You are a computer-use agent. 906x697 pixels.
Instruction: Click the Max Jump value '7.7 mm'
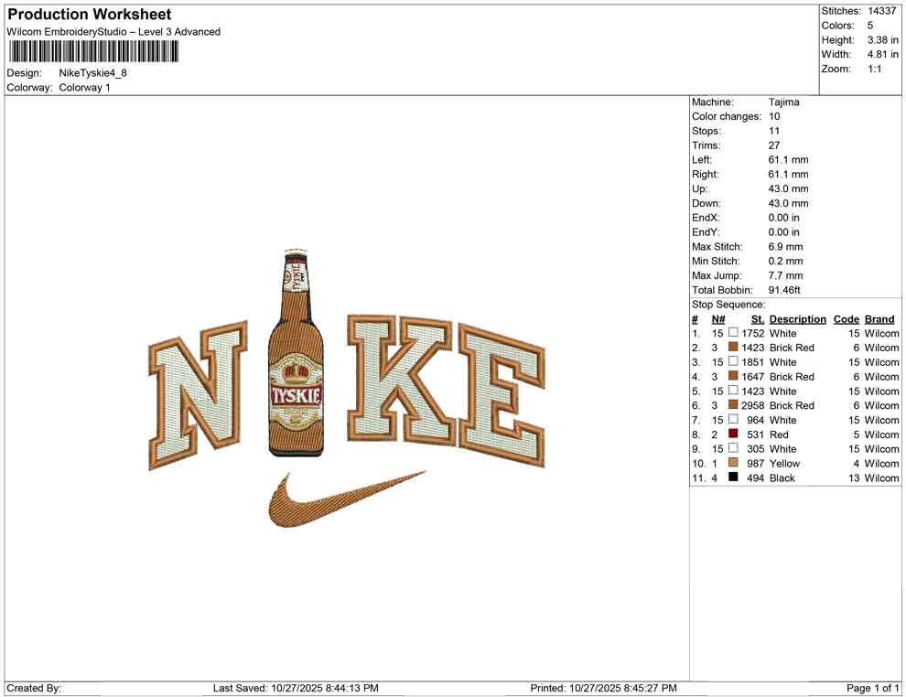tap(786, 275)
